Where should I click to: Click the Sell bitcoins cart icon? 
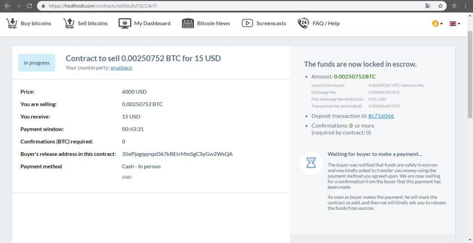(69, 23)
